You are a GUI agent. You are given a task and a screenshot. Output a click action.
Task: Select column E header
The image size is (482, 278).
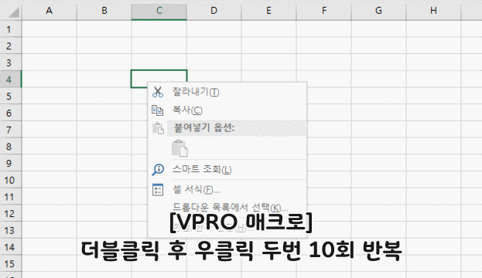(268, 11)
